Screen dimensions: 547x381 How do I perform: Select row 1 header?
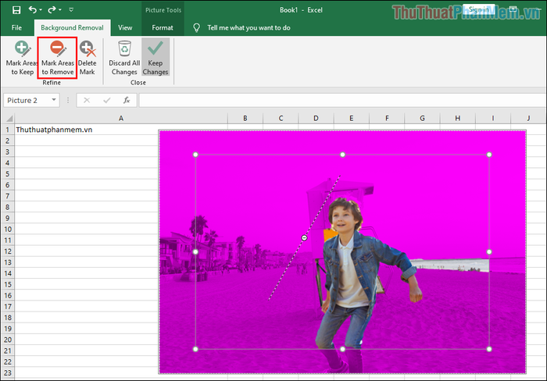click(x=7, y=130)
